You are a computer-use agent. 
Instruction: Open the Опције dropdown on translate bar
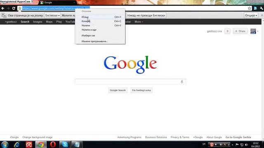point(251,16)
